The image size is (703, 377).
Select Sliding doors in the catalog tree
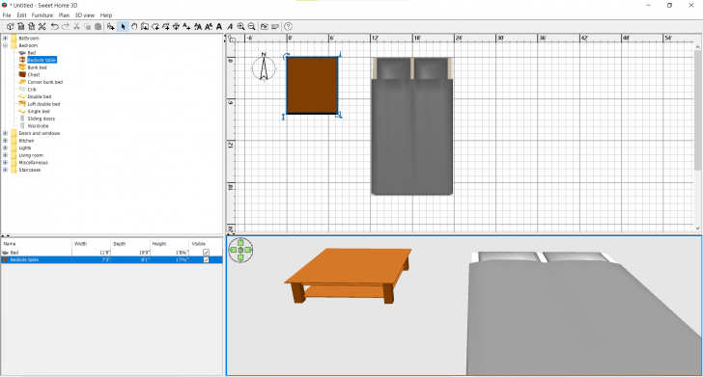pyautogui.click(x=42, y=119)
